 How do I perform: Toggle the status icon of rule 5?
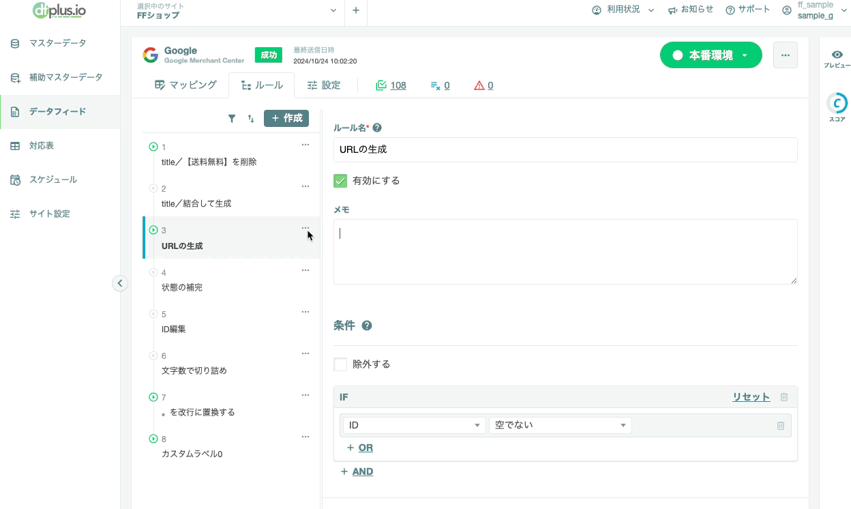point(153,313)
